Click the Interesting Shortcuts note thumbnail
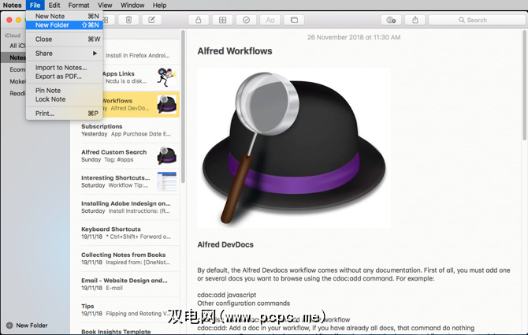 [167, 181]
